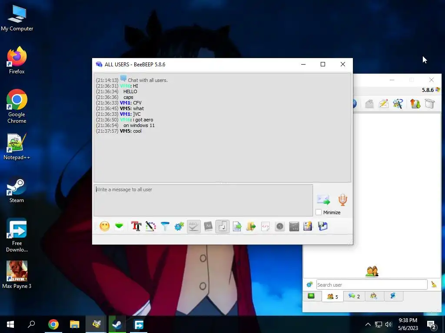Open File Explorer from the taskbar
Image resolution: width=445 pixels, height=333 pixels.
pyautogui.click(x=74, y=324)
